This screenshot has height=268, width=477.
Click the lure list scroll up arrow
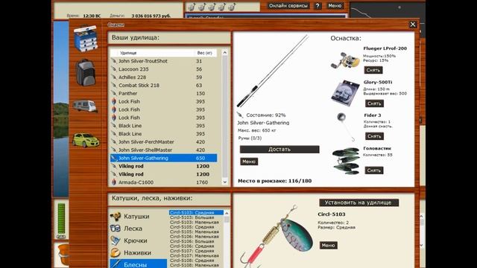click(x=227, y=214)
